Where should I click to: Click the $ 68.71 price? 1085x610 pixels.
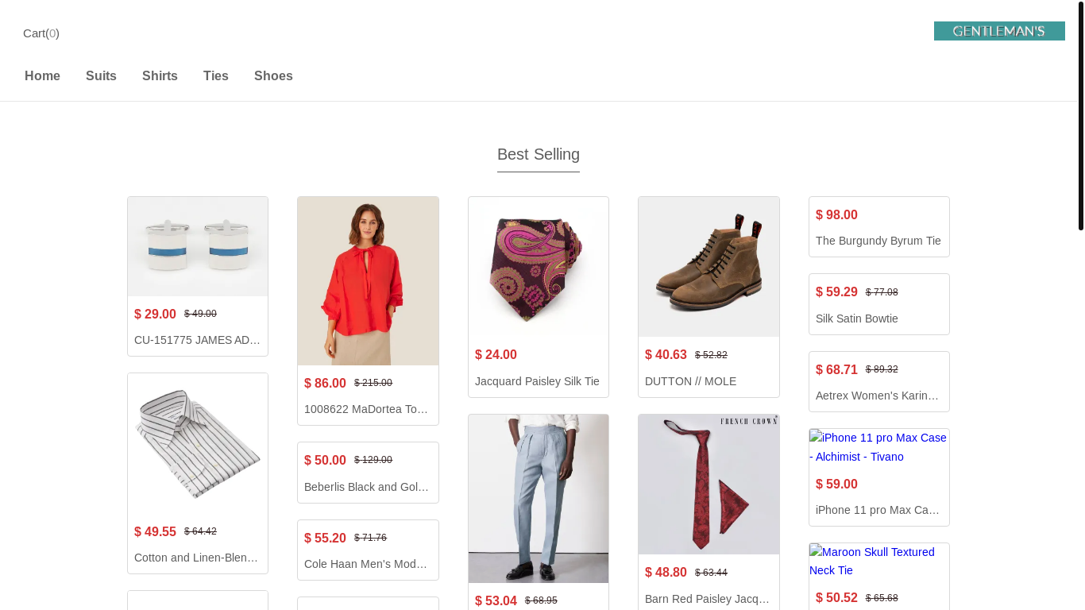[x=836, y=370]
